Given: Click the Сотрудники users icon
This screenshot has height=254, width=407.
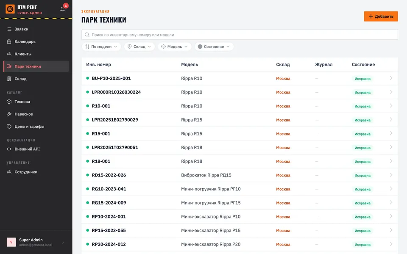Looking at the screenshot, I should point(9,172).
